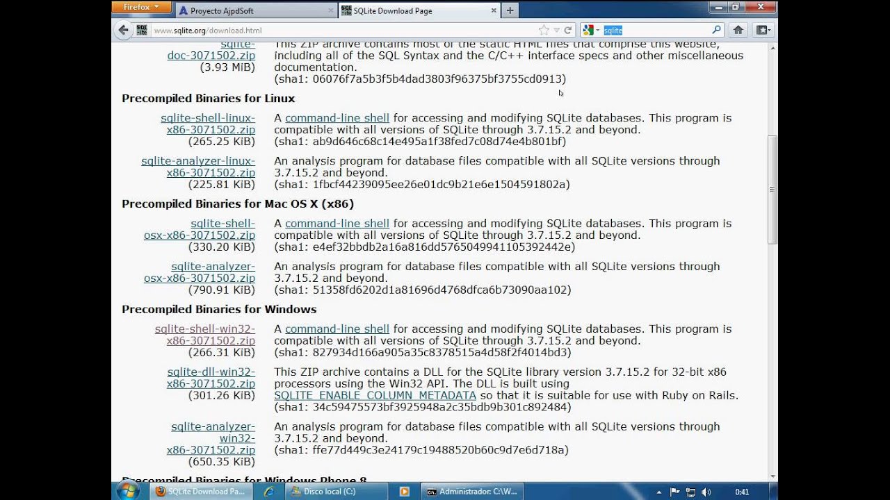
Task: Open a new tab with plus button
Action: coord(510,10)
